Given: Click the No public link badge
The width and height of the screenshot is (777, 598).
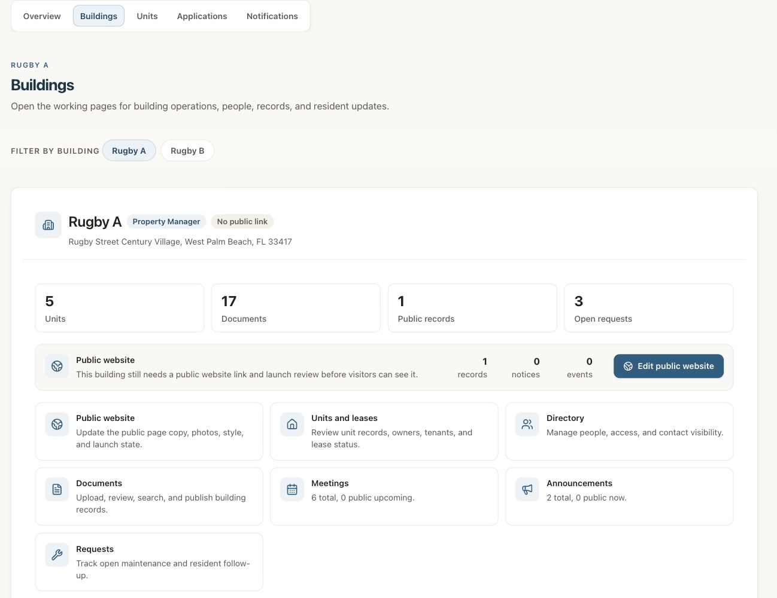Looking at the screenshot, I should [x=242, y=221].
